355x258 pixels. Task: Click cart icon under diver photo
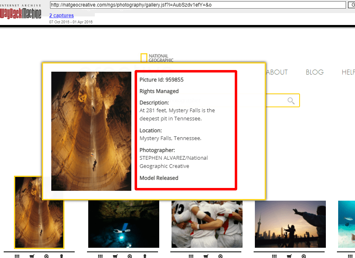[115, 256]
